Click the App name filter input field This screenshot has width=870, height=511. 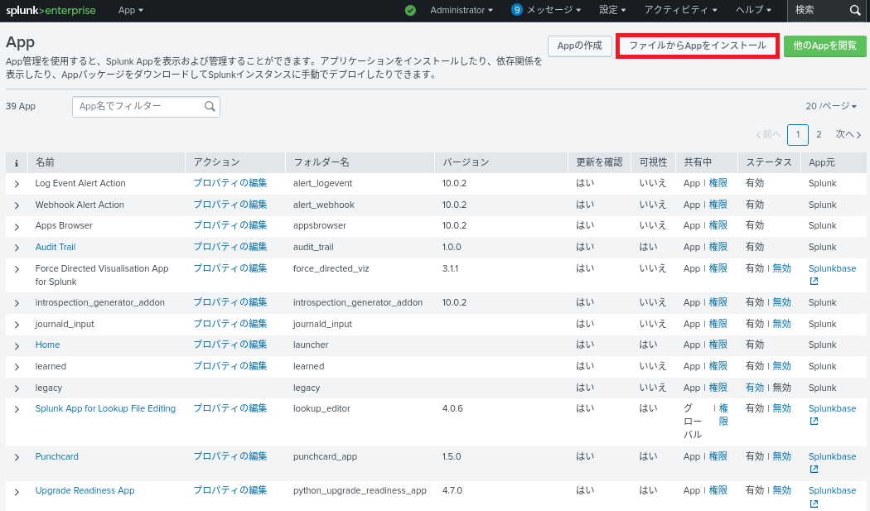click(138, 107)
